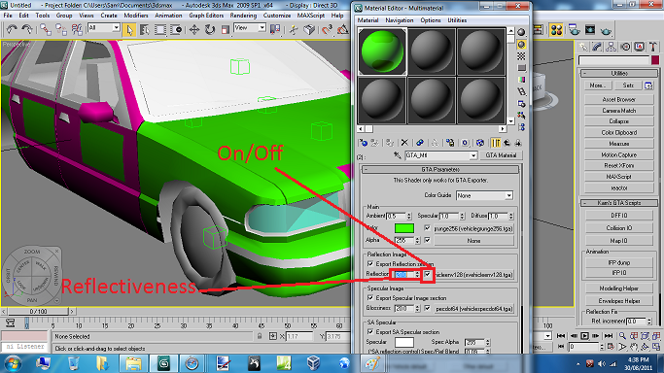Click Go to Parent icon in Material Editor
This screenshot has height=373, width=664.
pos(507,143)
